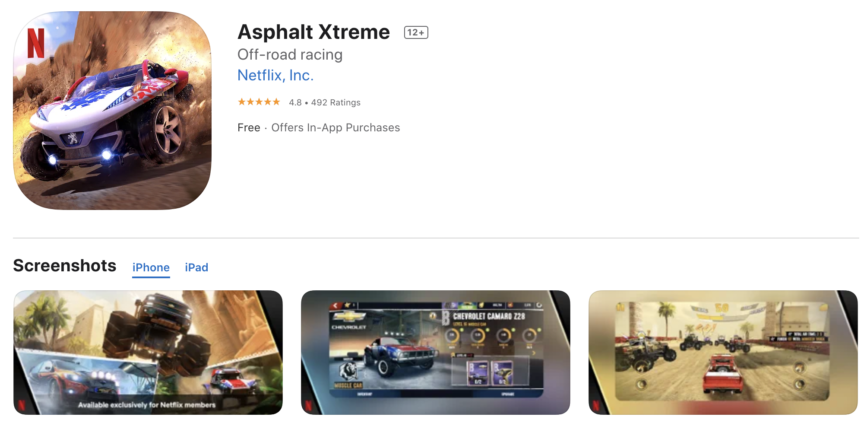Click the Muscle Car badge in garage screenshot

348,375
